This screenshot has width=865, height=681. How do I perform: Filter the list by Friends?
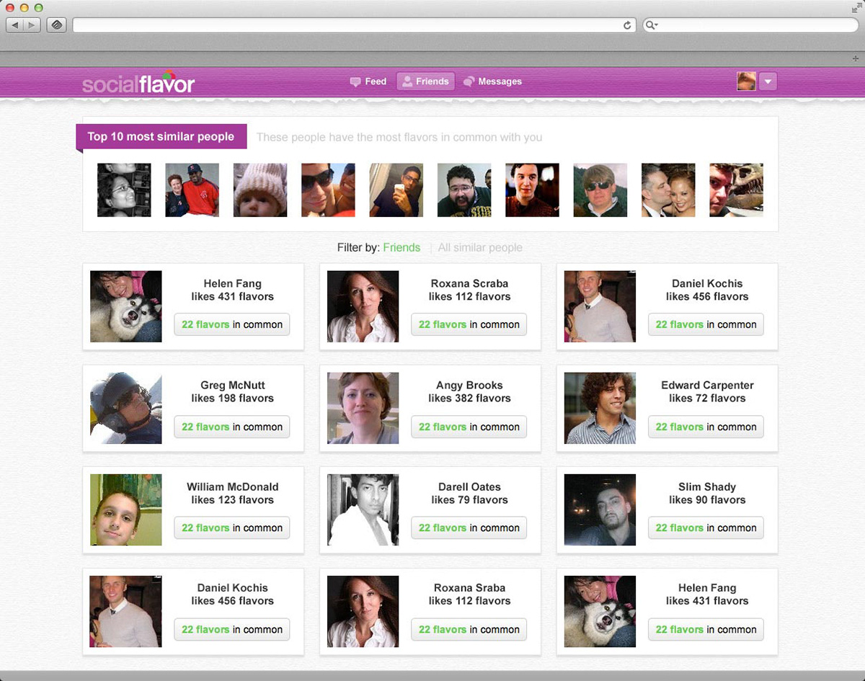[402, 247]
